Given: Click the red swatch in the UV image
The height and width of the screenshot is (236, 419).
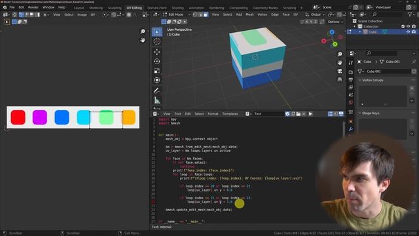Looking at the screenshot, I should tap(18, 117).
